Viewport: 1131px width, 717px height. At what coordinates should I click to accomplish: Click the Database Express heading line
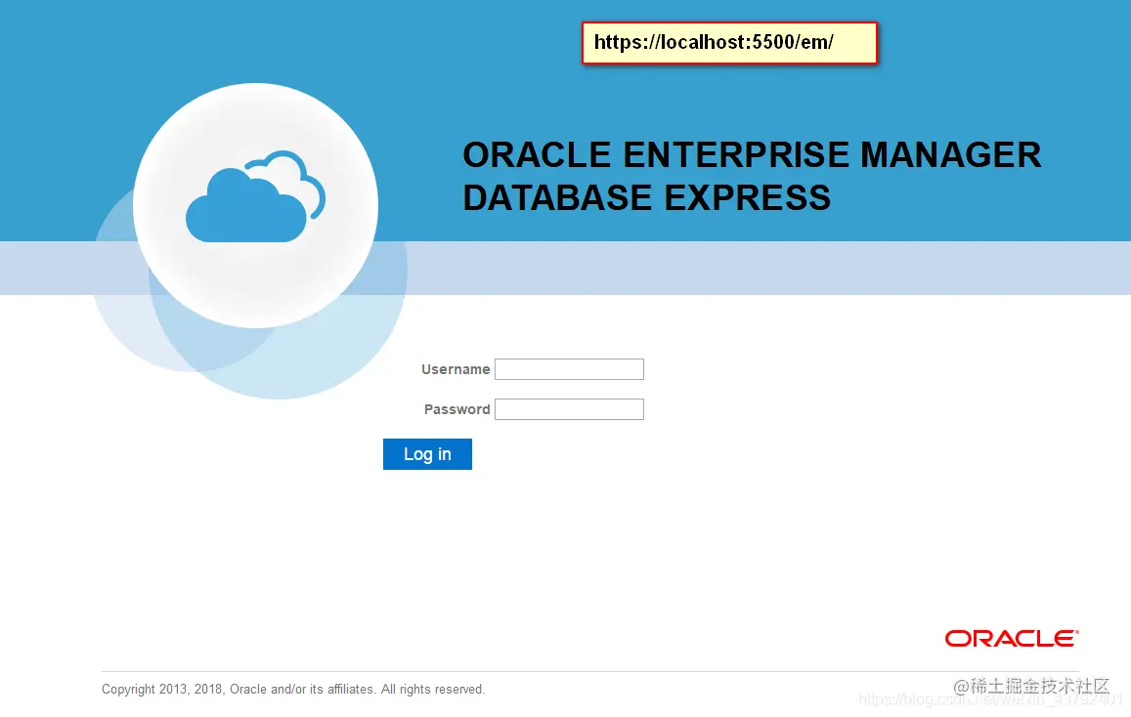646,198
